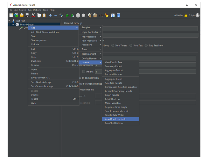Click the Loop Count input field
Screen dimensions: 209x161
point(145,72)
